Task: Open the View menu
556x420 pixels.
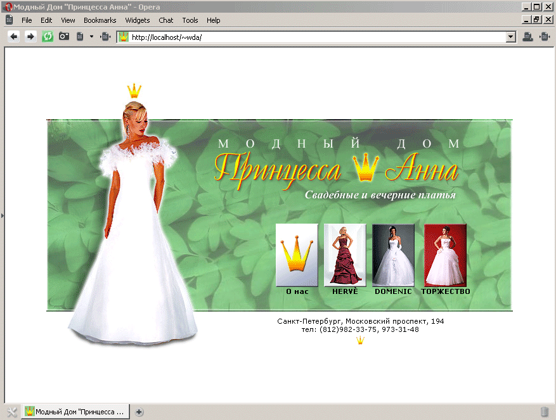Action: (x=68, y=20)
